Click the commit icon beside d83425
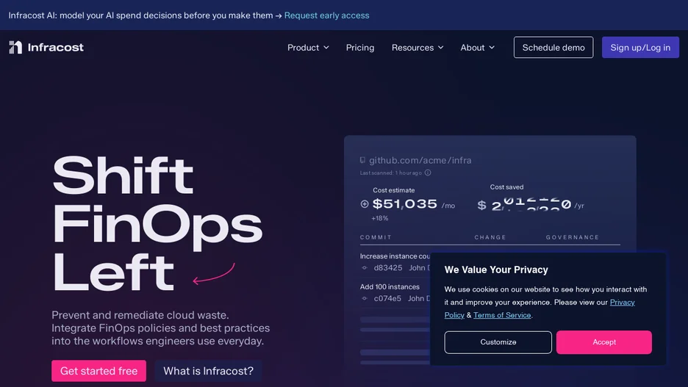Screen dimensions: 688x387 (364, 268)
